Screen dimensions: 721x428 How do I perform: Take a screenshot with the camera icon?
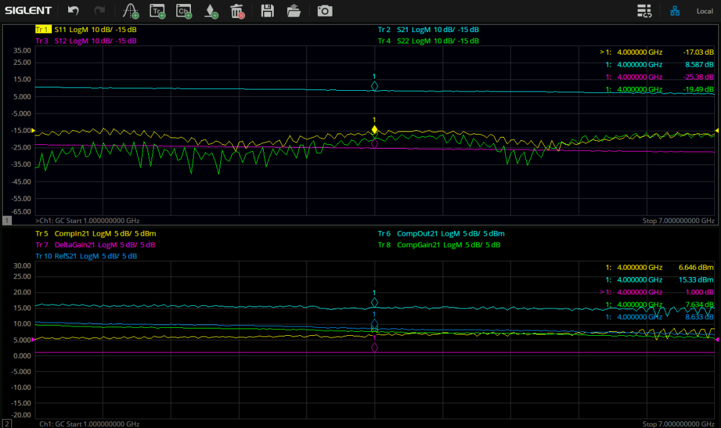[x=324, y=11]
